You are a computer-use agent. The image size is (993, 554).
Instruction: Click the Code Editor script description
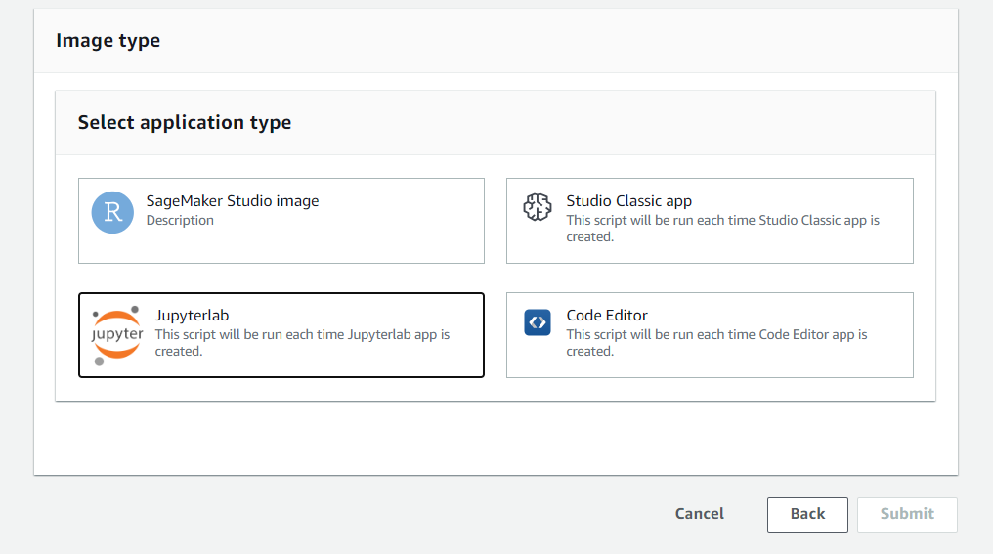[716, 342]
